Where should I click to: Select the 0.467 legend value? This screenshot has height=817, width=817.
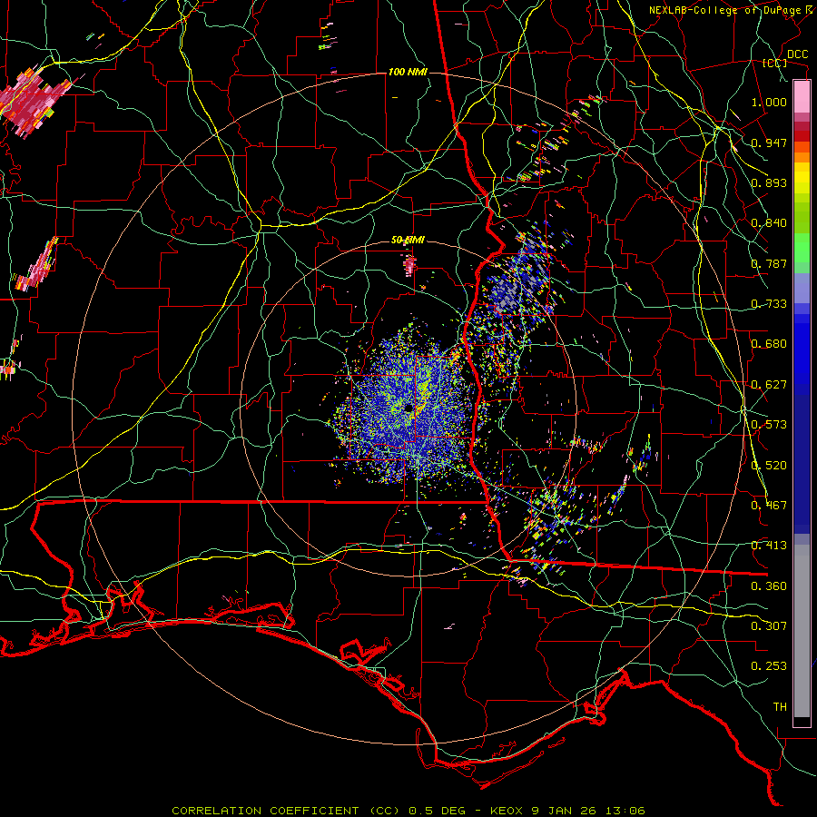click(x=769, y=506)
